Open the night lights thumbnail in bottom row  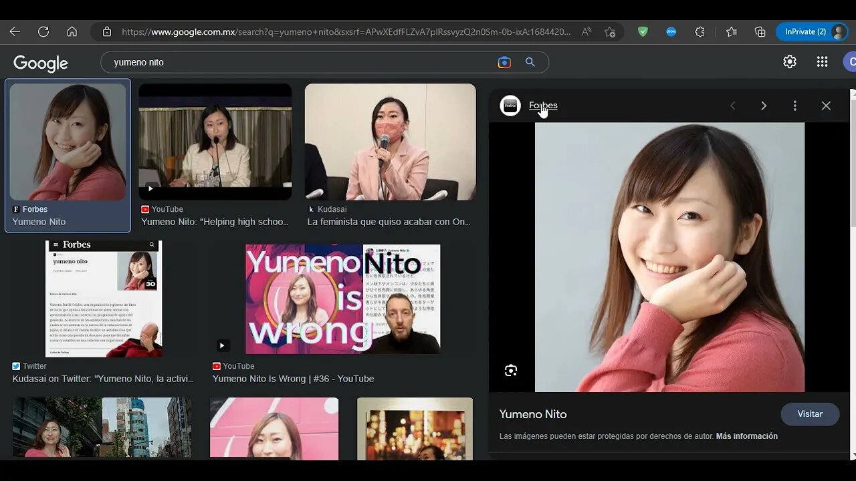[415, 428]
